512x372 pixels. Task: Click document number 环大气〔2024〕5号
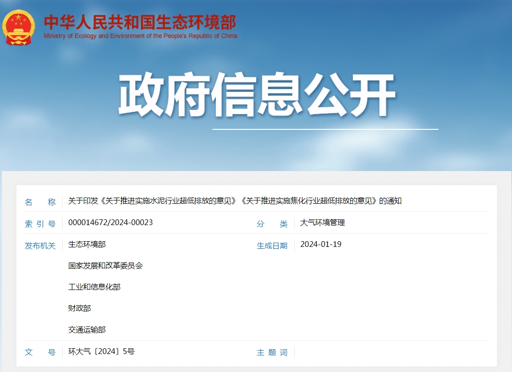pyautogui.click(x=101, y=352)
